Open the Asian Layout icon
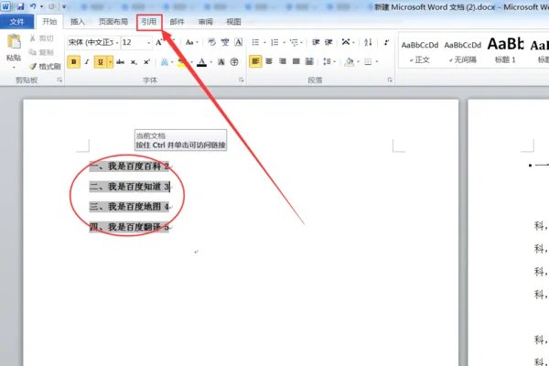The image size is (549, 366). (346, 42)
